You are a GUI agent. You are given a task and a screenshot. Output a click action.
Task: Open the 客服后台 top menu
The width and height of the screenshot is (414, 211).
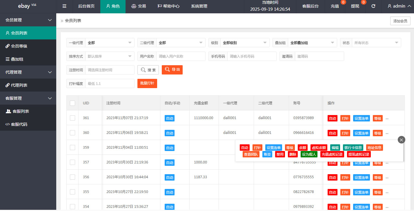pos(310,6)
